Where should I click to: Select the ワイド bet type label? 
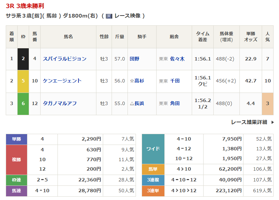point(153,149)
